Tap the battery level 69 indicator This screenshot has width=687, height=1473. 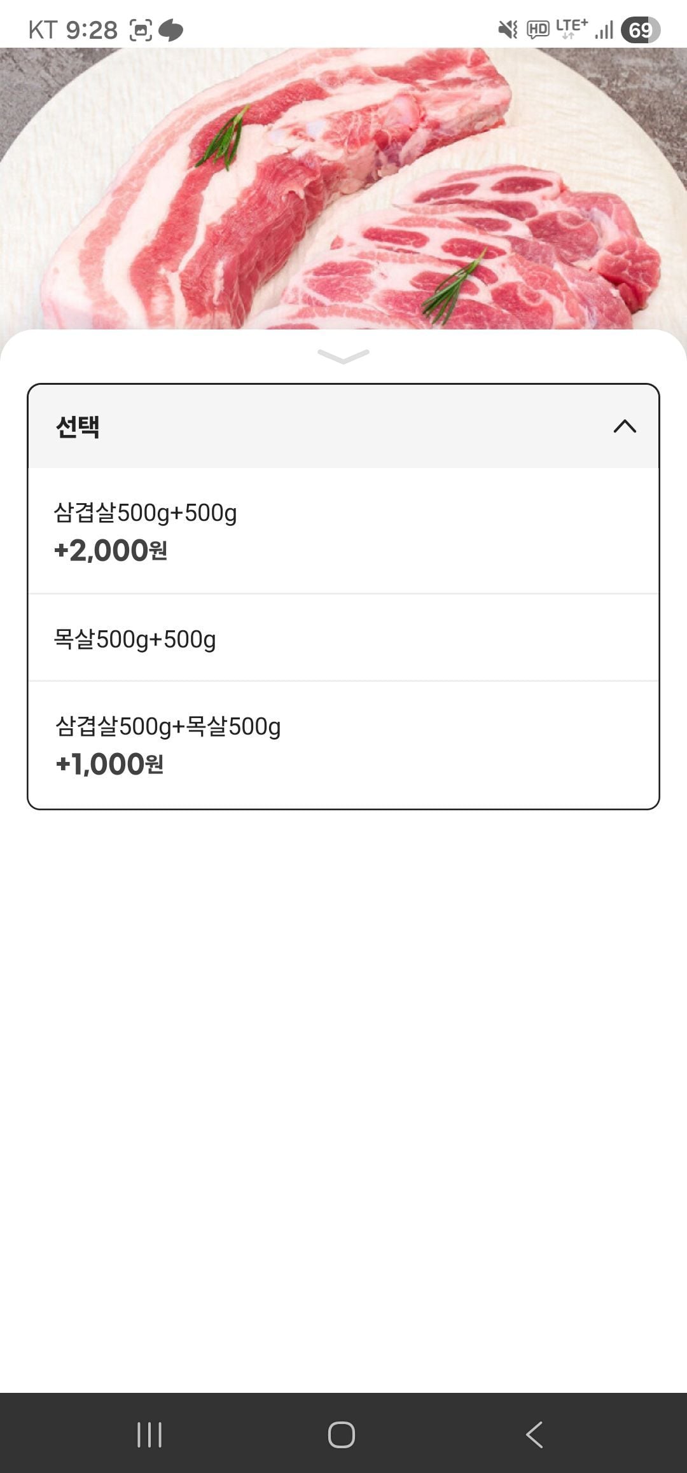tap(641, 30)
